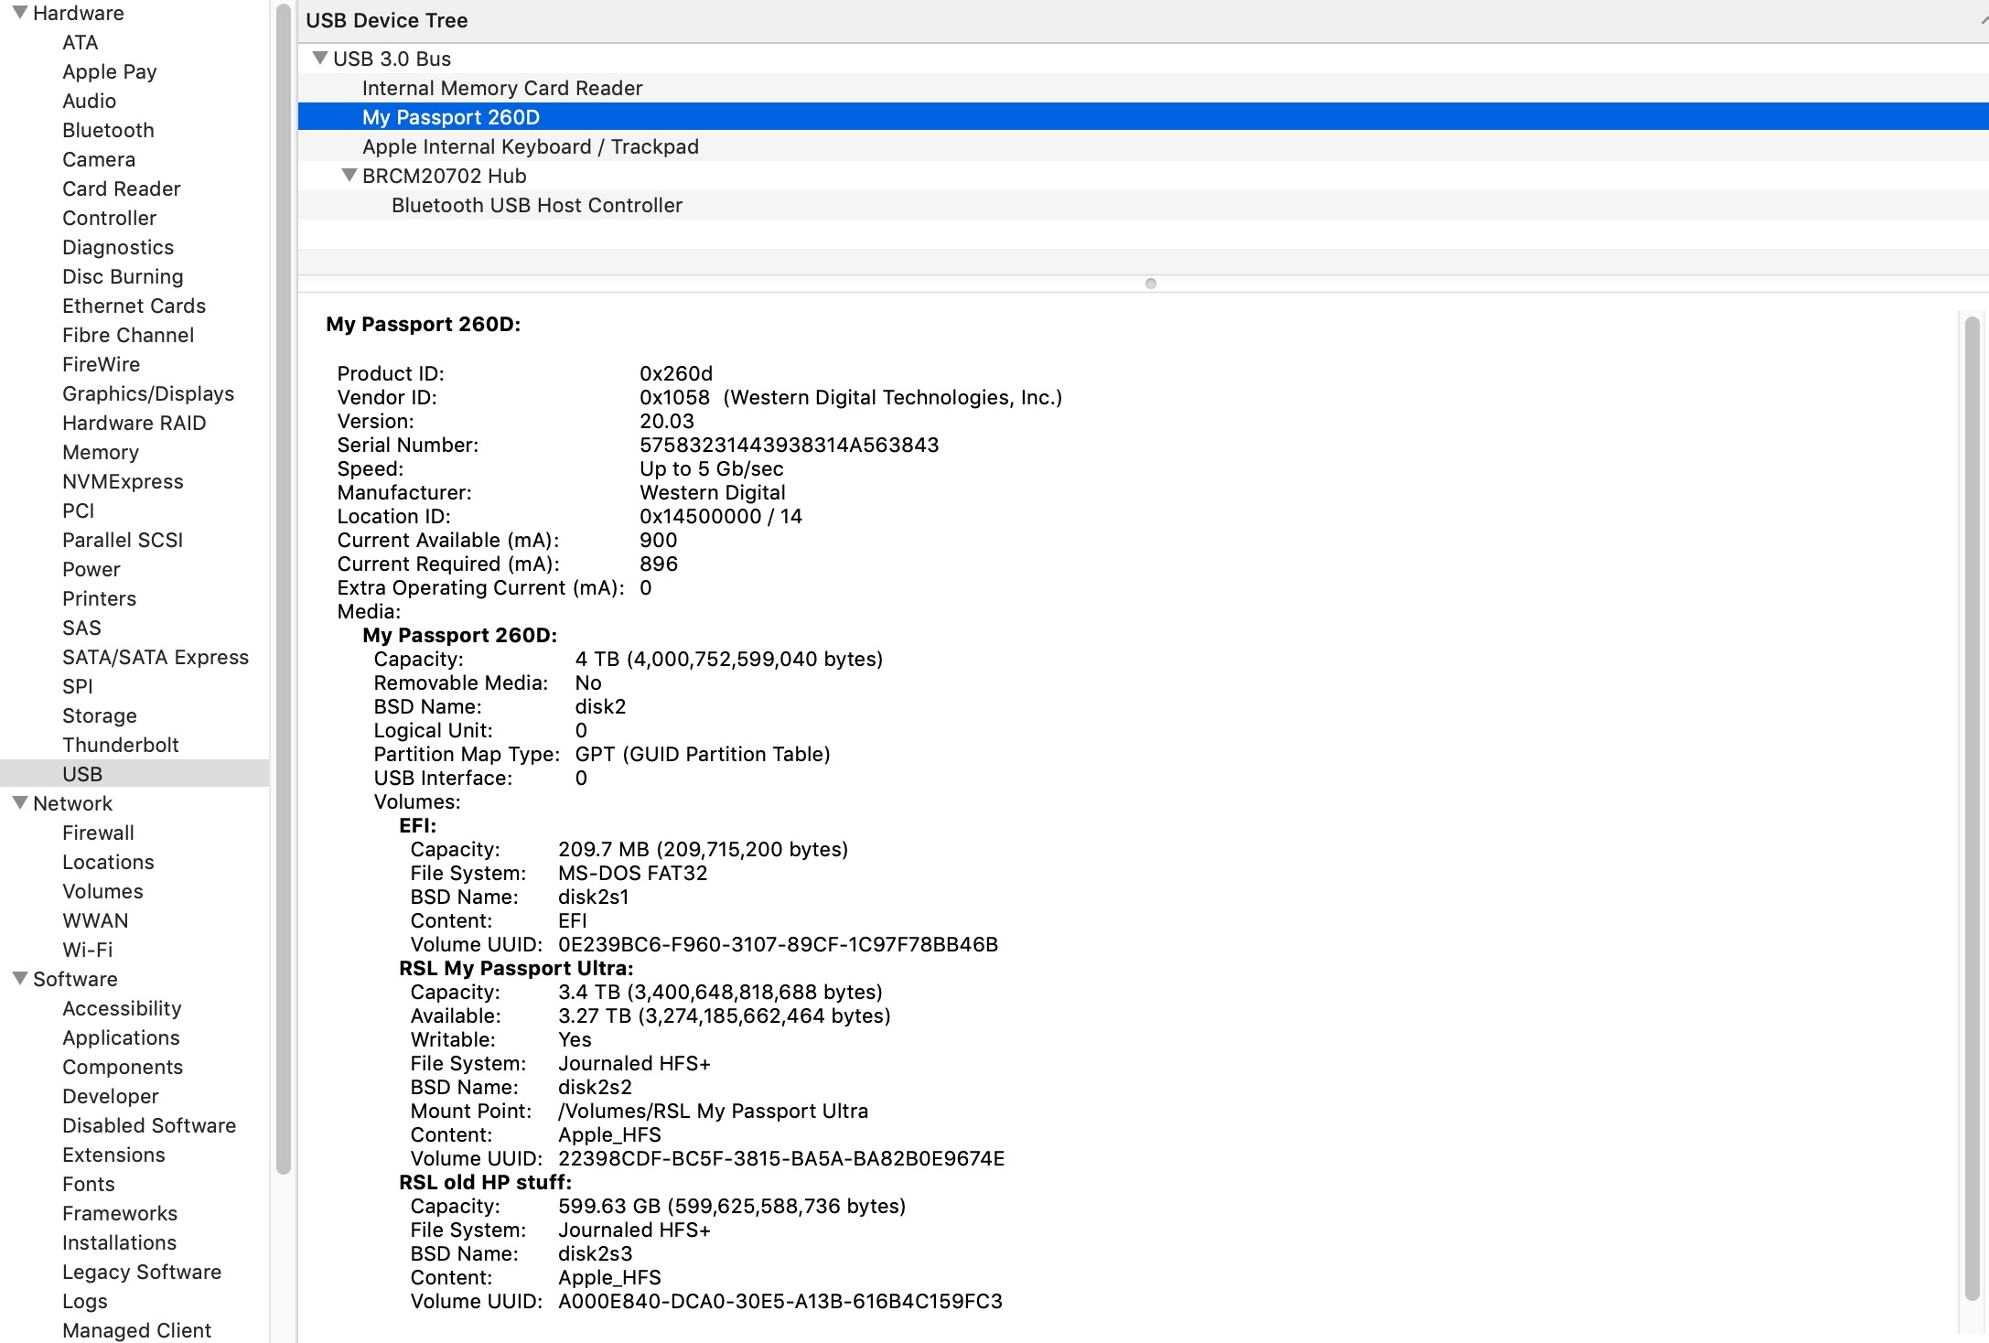Screen dimensions: 1989x1343
Task: Show Bluetooth hardware details
Action: (108, 130)
